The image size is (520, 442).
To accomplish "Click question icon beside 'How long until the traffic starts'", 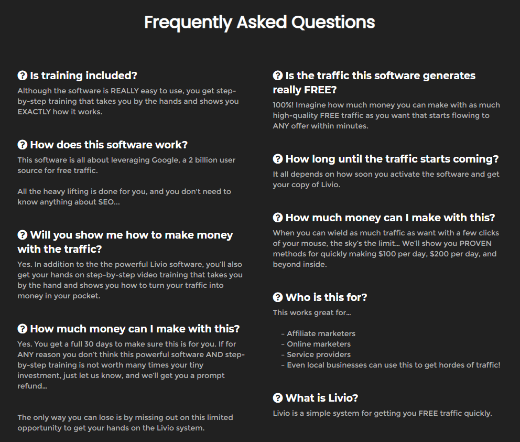I will [x=278, y=159].
